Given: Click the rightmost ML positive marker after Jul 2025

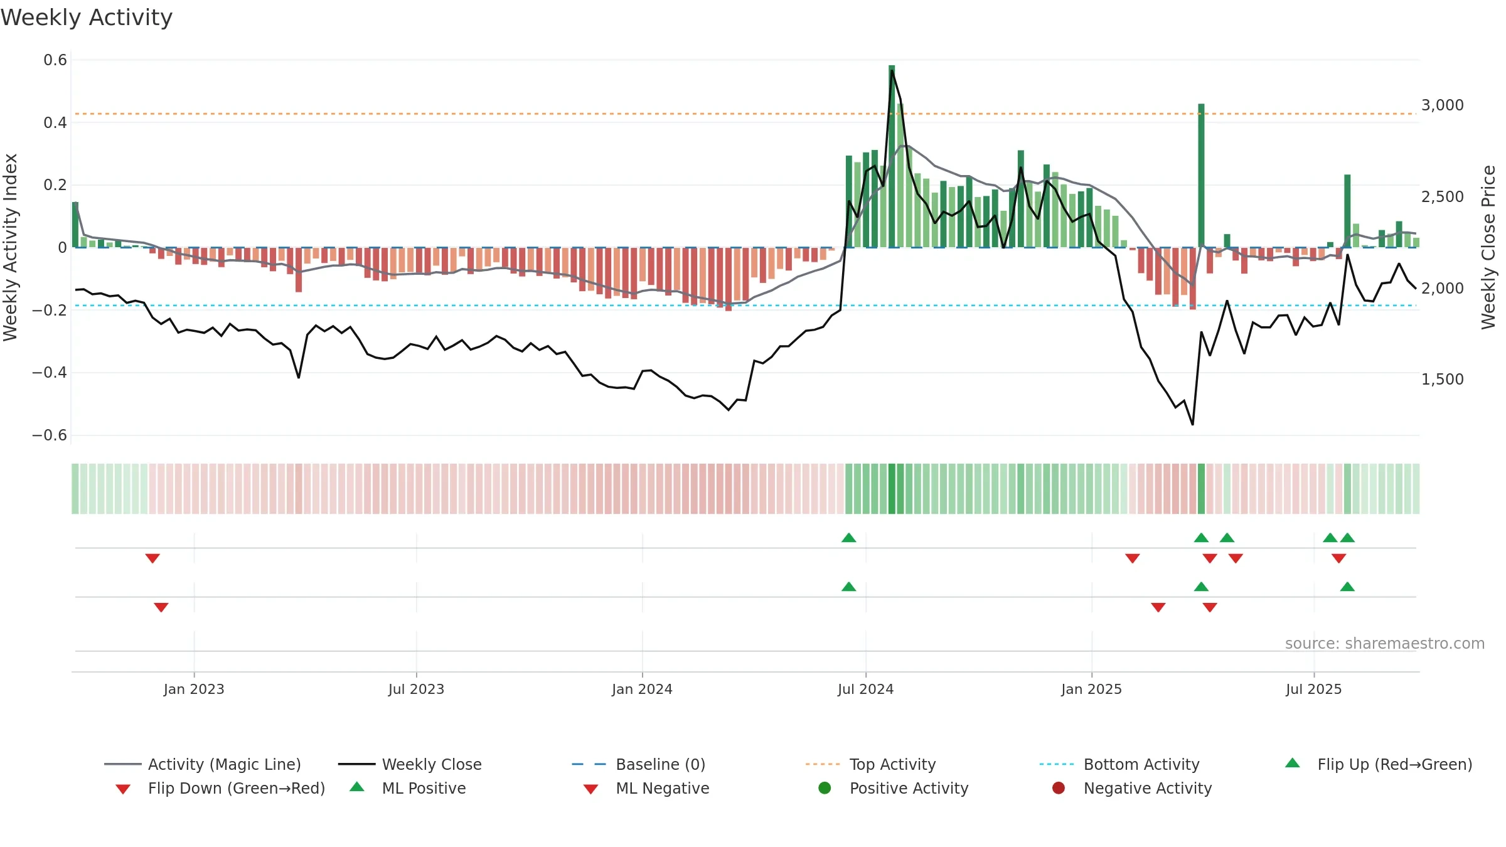Looking at the screenshot, I should pos(1347,587).
